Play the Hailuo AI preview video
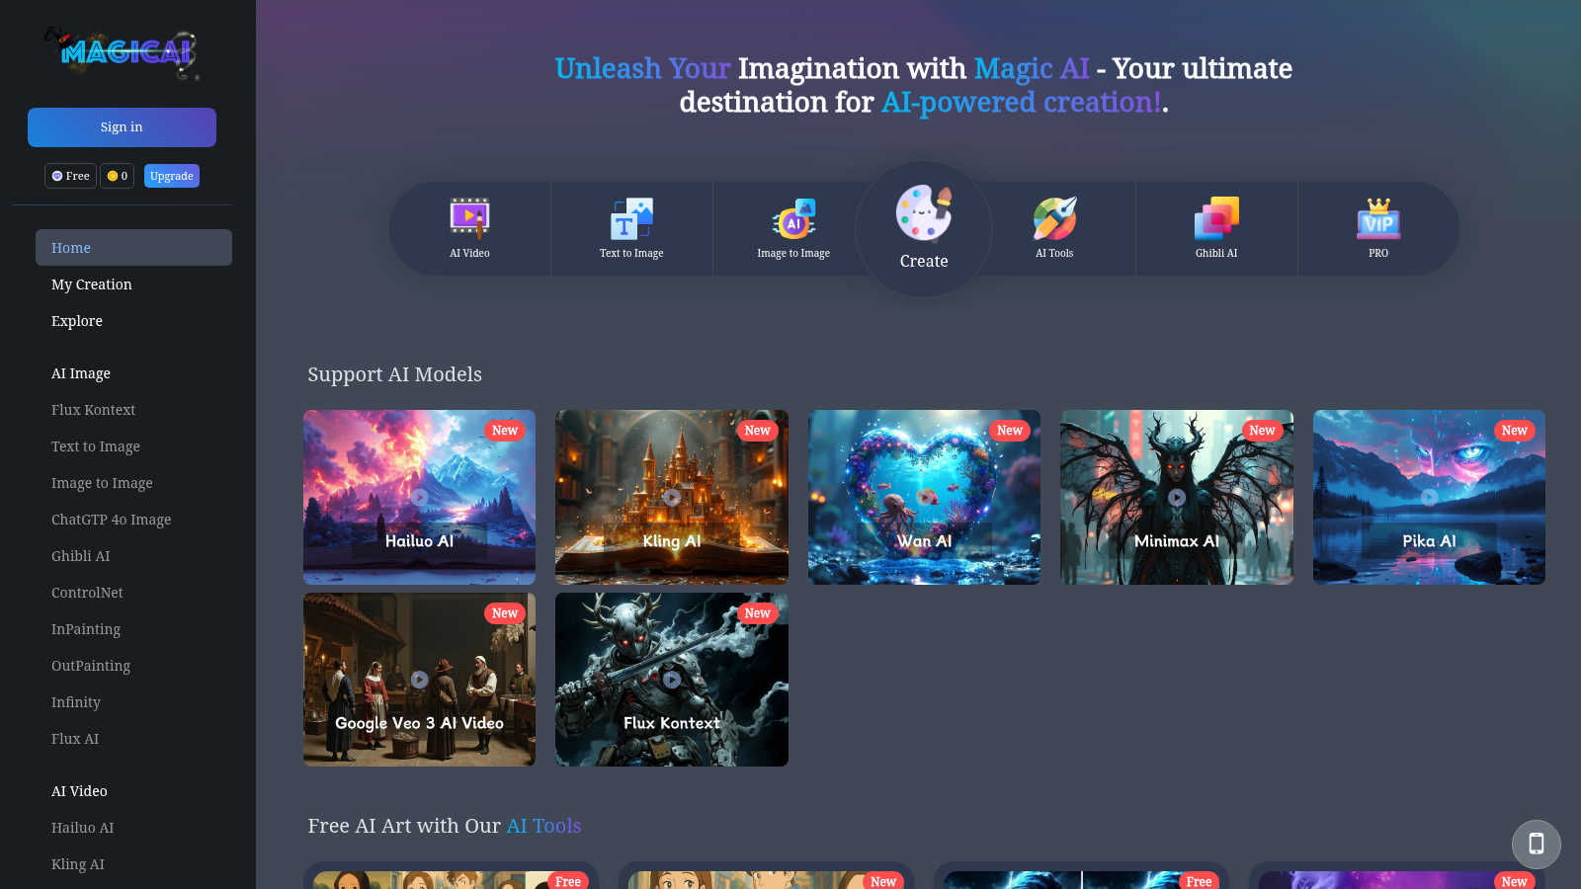Image resolution: width=1581 pixels, height=889 pixels. pyautogui.click(x=420, y=497)
